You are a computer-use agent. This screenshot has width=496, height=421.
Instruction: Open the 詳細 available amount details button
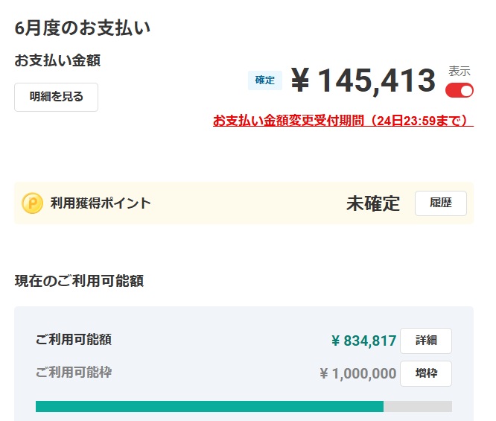coord(426,341)
